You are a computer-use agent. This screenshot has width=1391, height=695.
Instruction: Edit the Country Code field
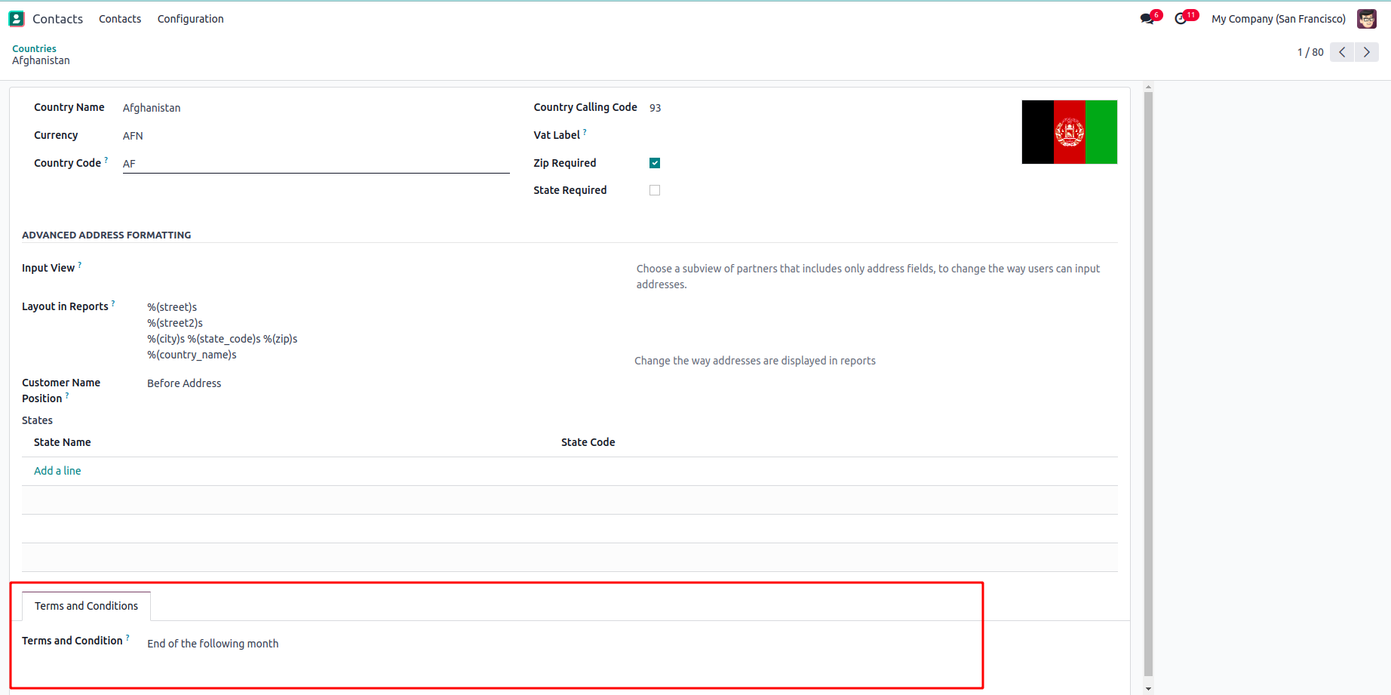pos(316,164)
